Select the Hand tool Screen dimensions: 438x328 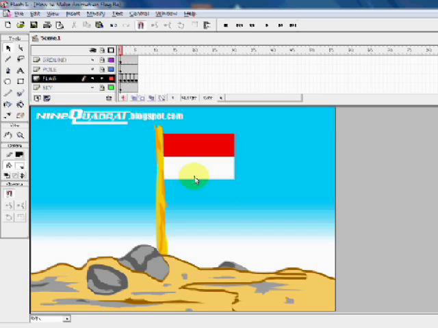click(x=8, y=135)
